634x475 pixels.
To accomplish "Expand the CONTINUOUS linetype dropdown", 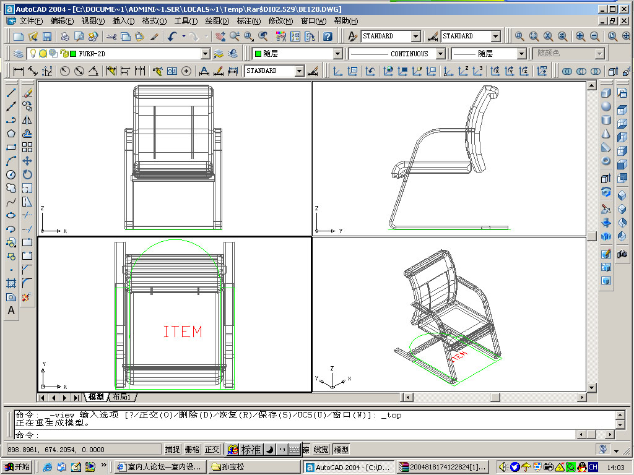I will [x=440, y=54].
